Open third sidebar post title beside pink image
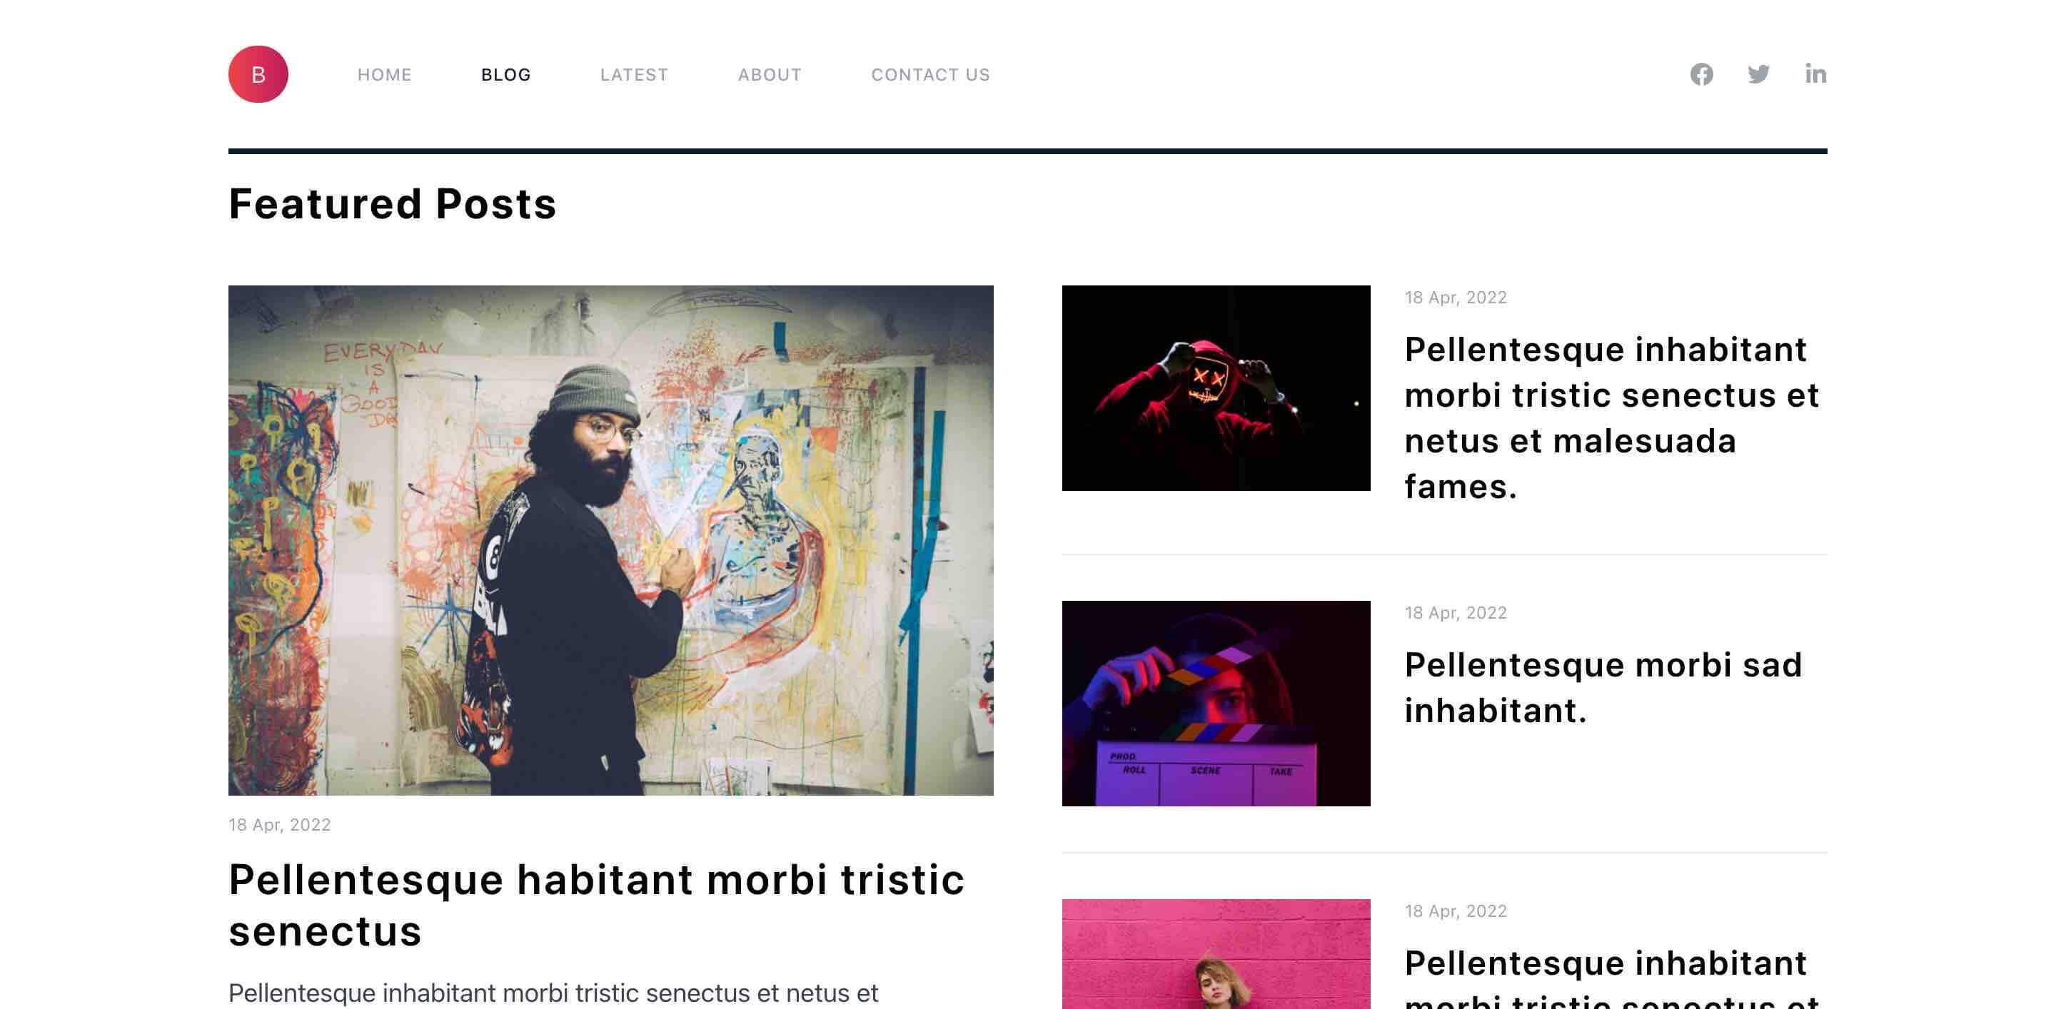The height and width of the screenshot is (1009, 2056). 1611,976
